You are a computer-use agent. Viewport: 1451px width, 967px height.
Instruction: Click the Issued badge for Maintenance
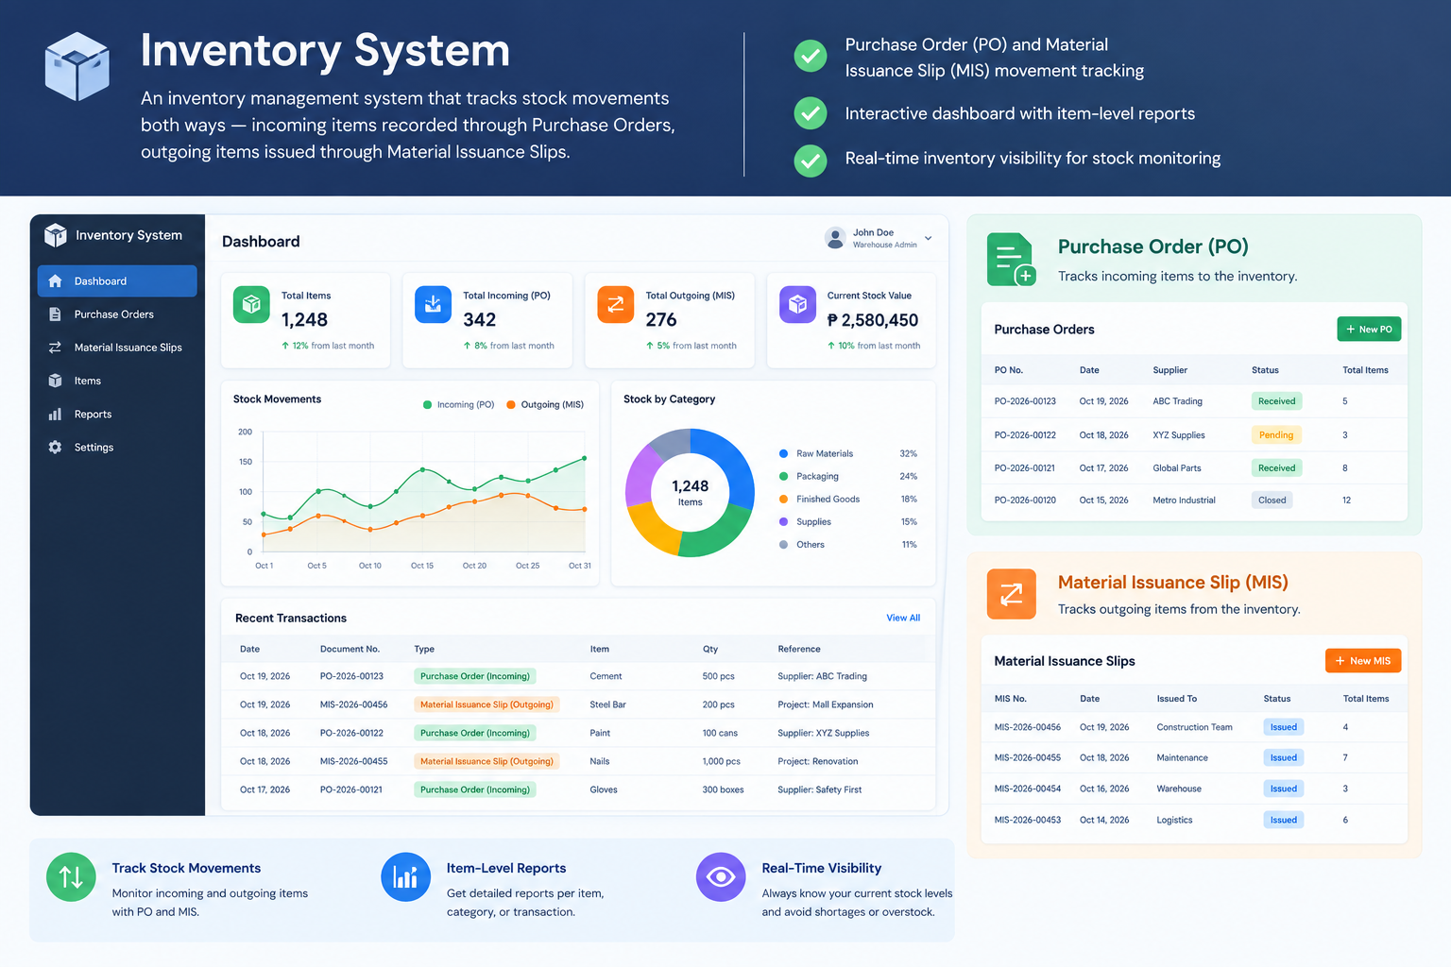pyautogui.click(x=1284, y=758)
